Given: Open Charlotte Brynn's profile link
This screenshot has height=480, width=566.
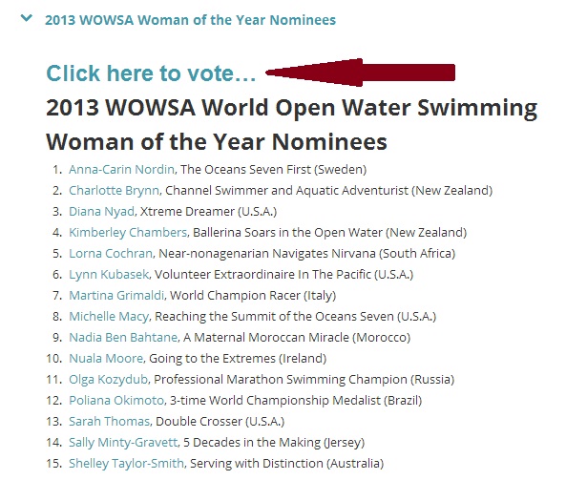Looking at the screenshot, I should click(114, 190).
